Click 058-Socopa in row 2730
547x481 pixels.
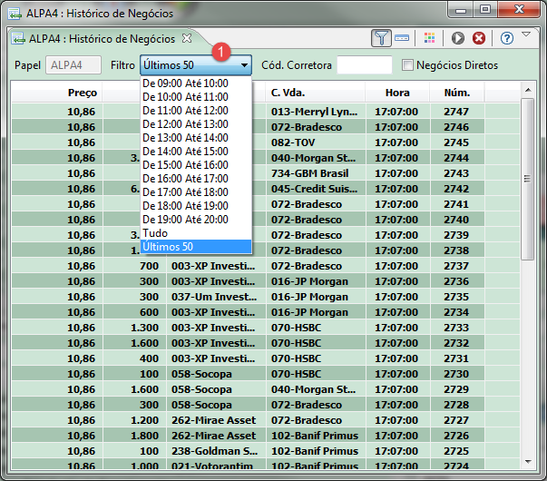point(216,374)
